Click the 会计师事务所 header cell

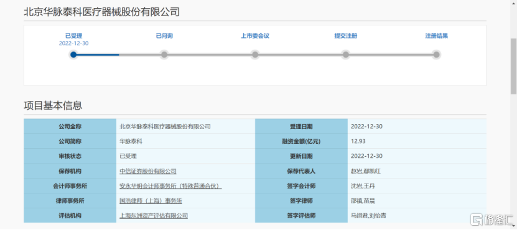point(70,186)
